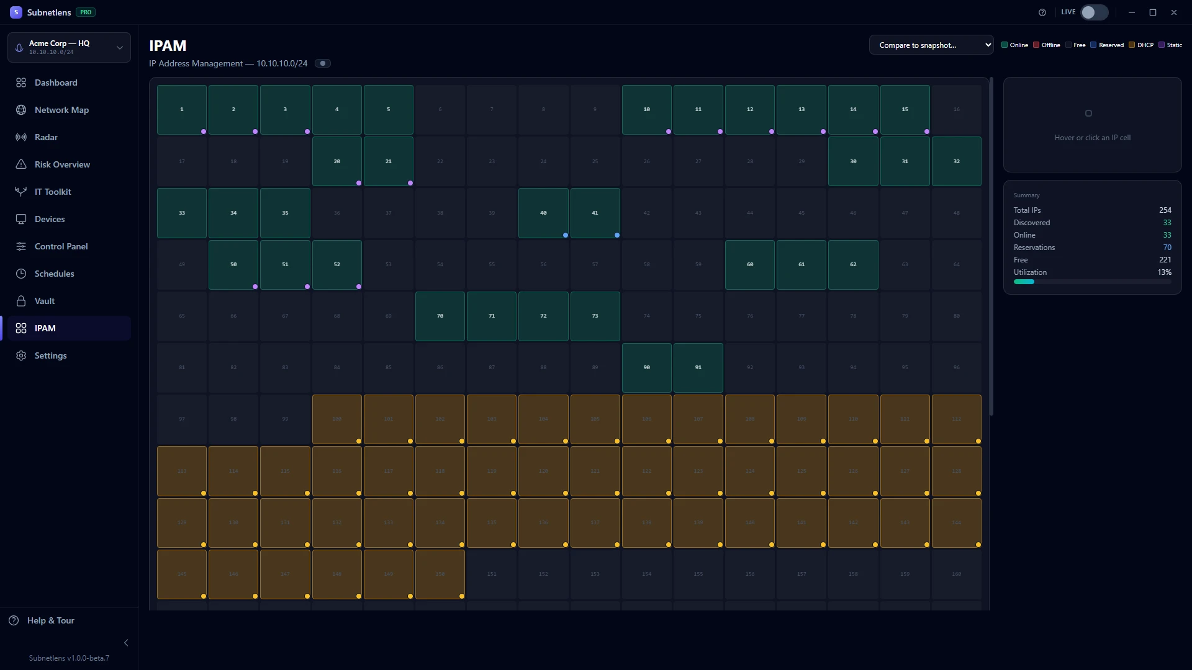The height and width of the screenshot is (670, 1192).
Task: Click the IPAM grid icon
Action: tap(21, 328)
